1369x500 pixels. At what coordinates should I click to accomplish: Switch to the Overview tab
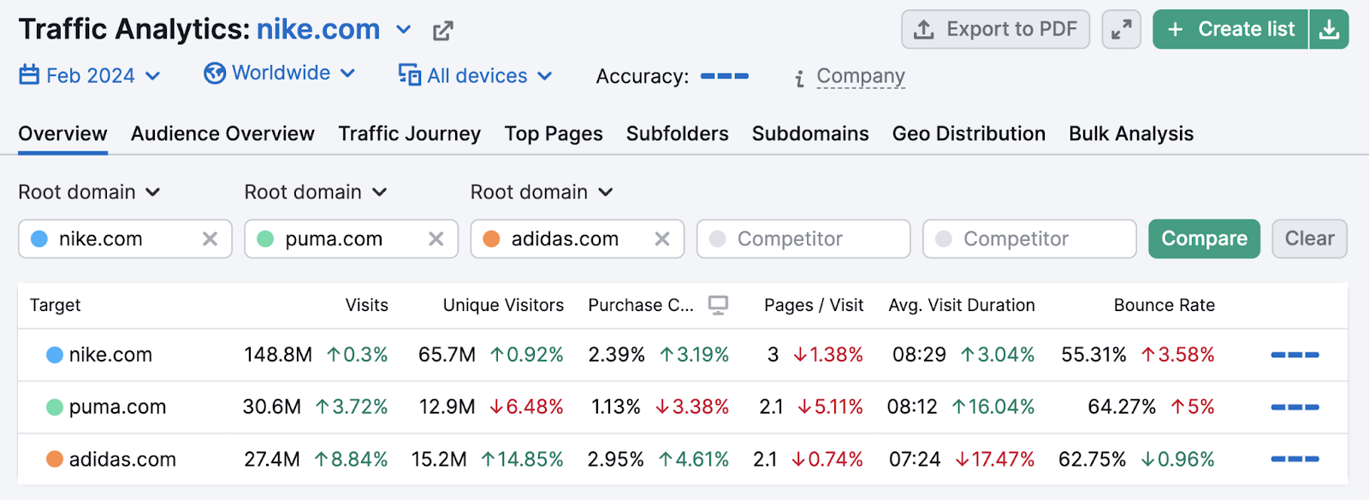pyautogui.click(x=62, y=134)
